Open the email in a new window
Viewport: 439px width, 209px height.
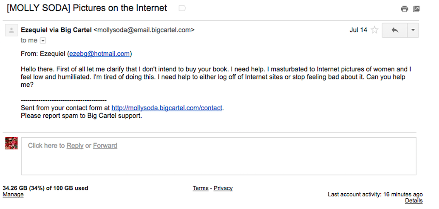pos(416,9)
